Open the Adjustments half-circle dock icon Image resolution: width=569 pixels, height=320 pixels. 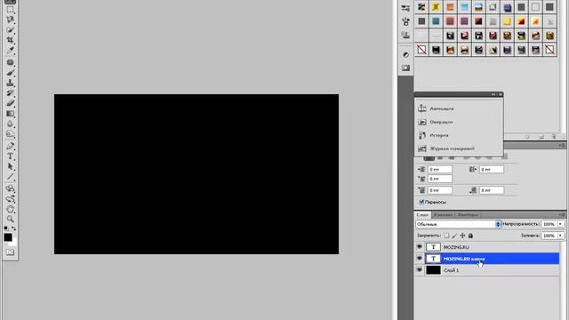coord(405,55)
